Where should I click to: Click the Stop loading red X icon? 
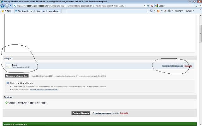click(152, 6)
